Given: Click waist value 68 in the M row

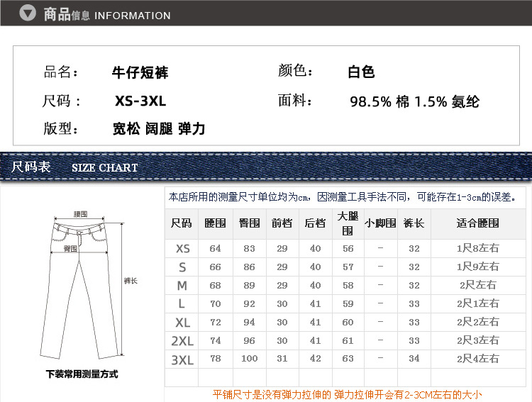Looking at the screenshot, I should click(215, 286).
